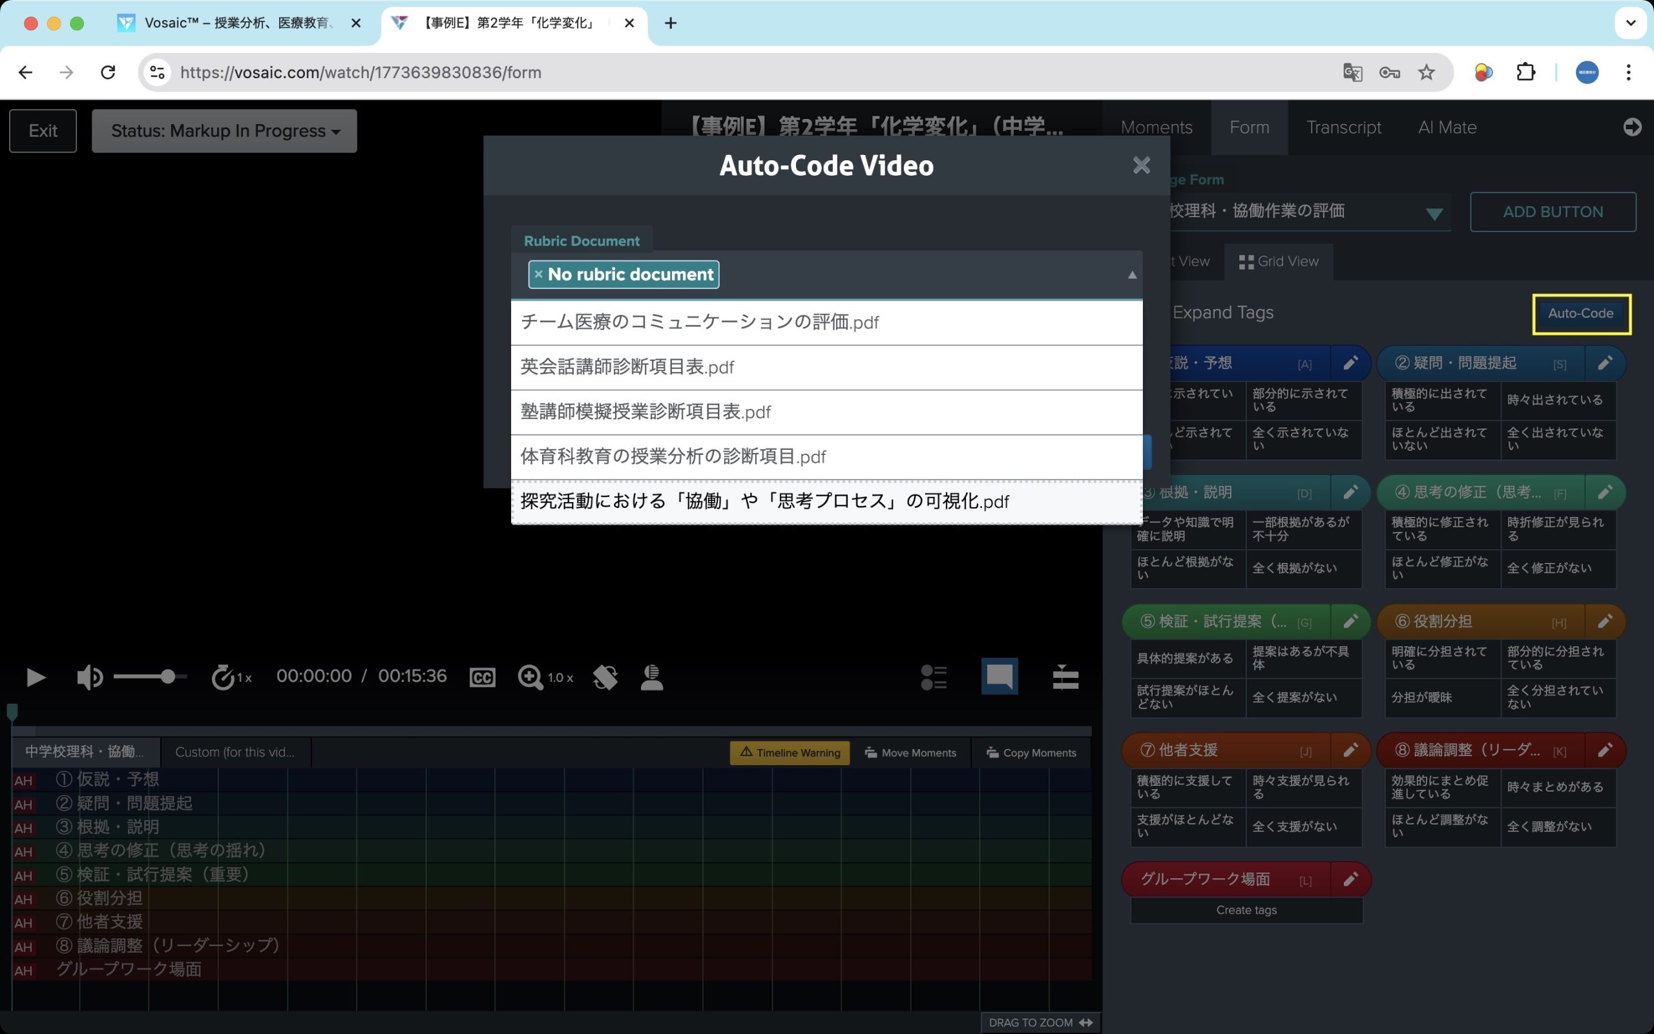Click the speaker person icon

click(651, 677)
